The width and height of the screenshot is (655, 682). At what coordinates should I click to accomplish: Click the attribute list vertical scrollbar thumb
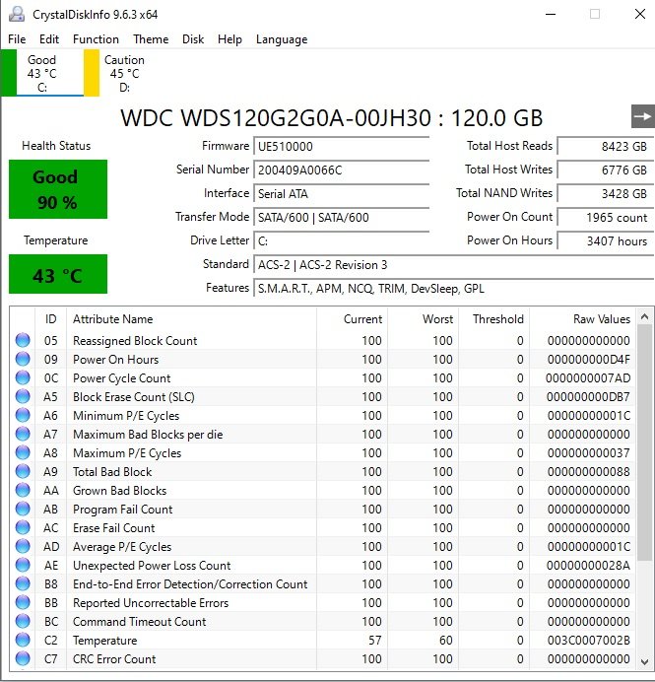[644, 443]
